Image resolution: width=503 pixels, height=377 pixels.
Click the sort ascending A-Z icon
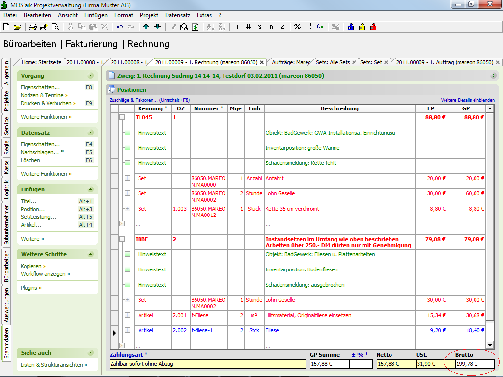[x=210, y=27]
